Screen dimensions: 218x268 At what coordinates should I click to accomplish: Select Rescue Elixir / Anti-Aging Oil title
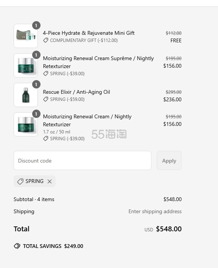(76, 92)
